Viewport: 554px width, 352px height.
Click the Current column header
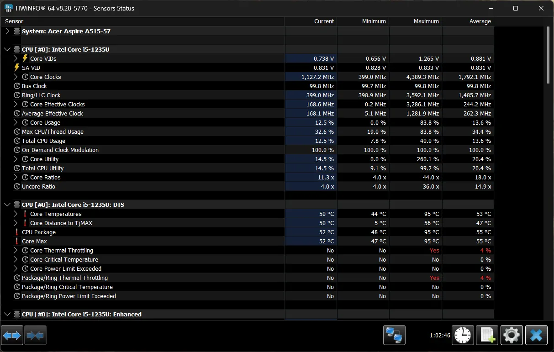(311, 21)
